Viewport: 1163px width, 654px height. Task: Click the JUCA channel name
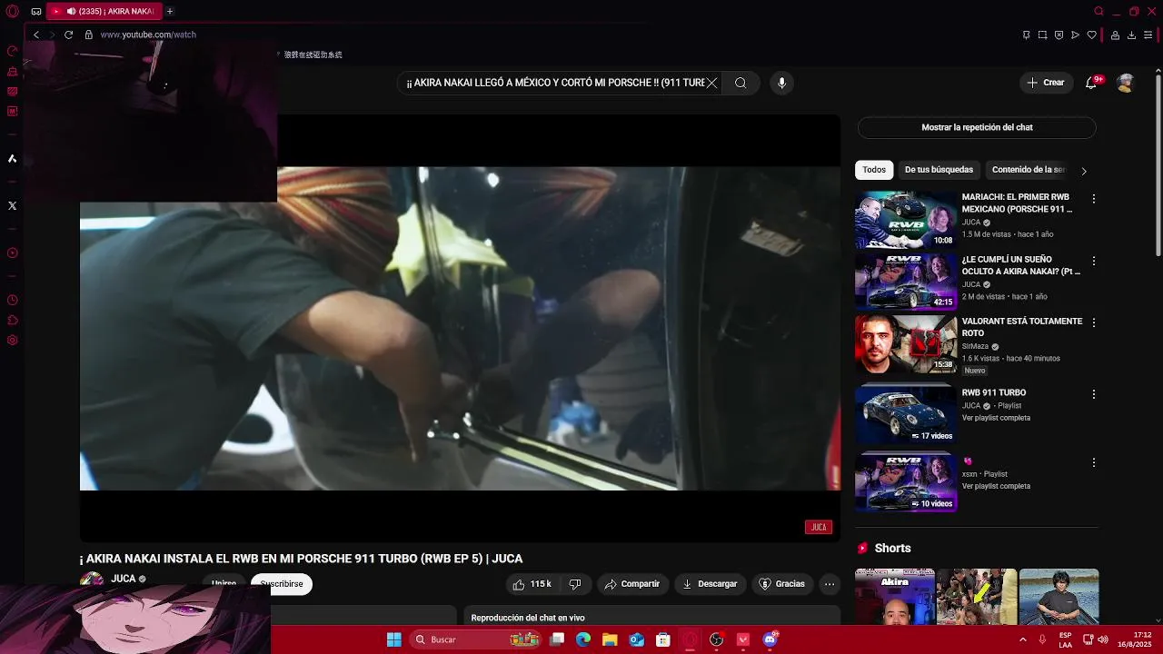click(123, 579)
